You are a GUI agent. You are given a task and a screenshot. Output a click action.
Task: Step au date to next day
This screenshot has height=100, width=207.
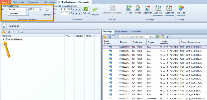(x=79, y=13)
